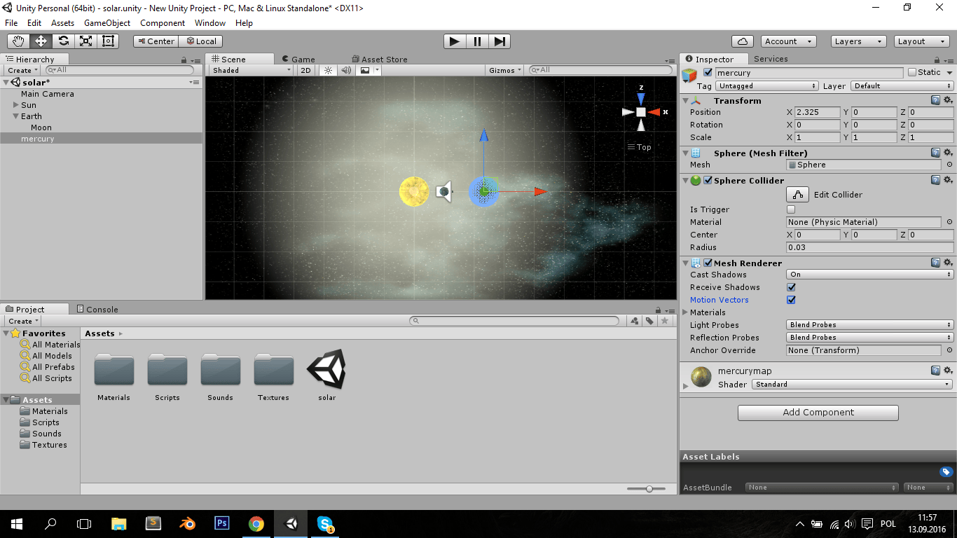Toggle the Center pivot button

coord(156,41)
